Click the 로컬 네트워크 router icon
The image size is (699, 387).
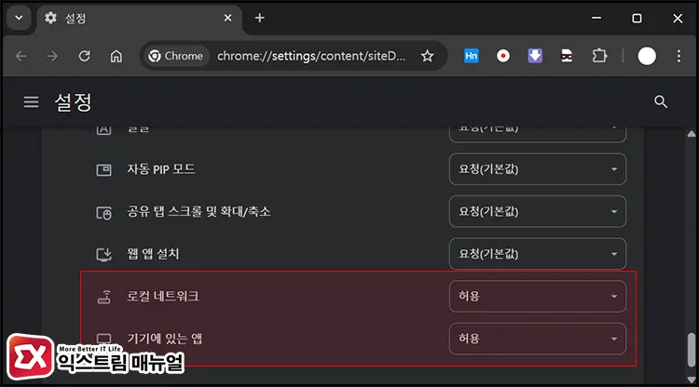(103, 297)
